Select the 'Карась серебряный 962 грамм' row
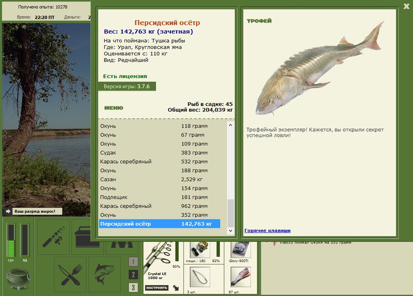Viewport: 413px width, 296px height. point(160,206)
